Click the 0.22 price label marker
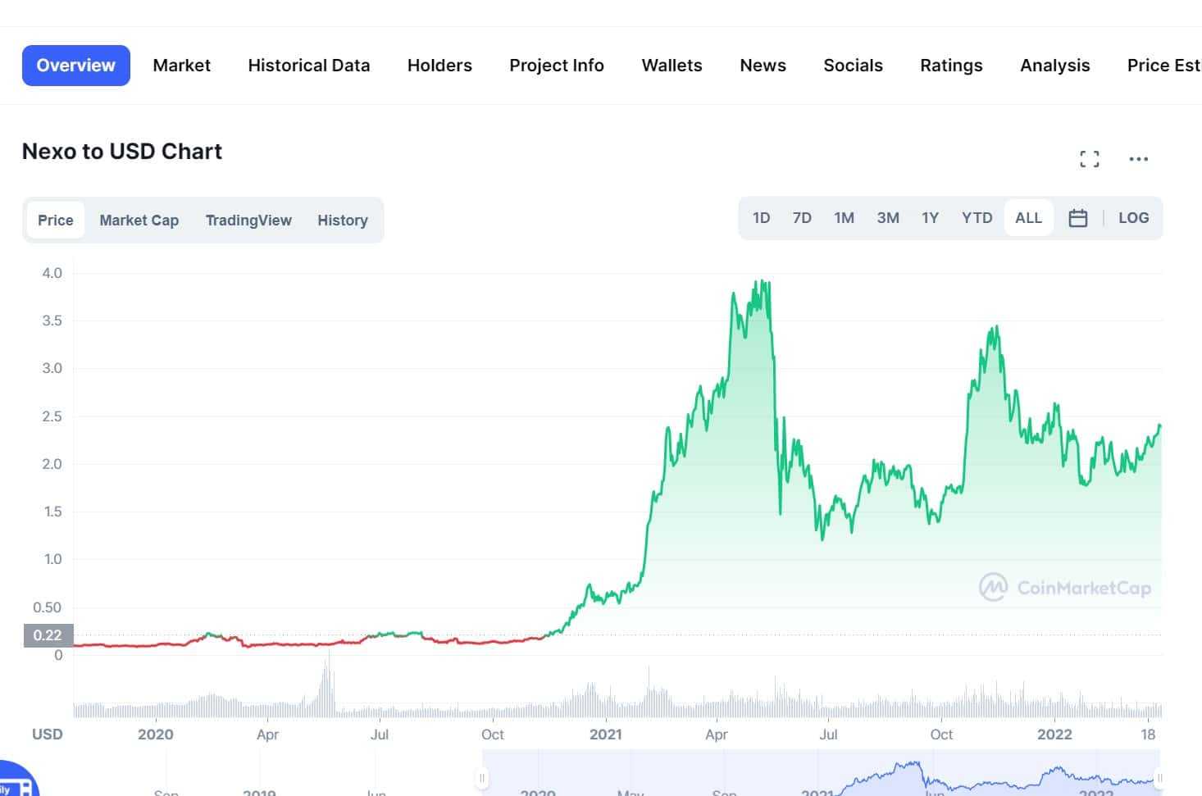1202x796 pixels. click(48, 635)
